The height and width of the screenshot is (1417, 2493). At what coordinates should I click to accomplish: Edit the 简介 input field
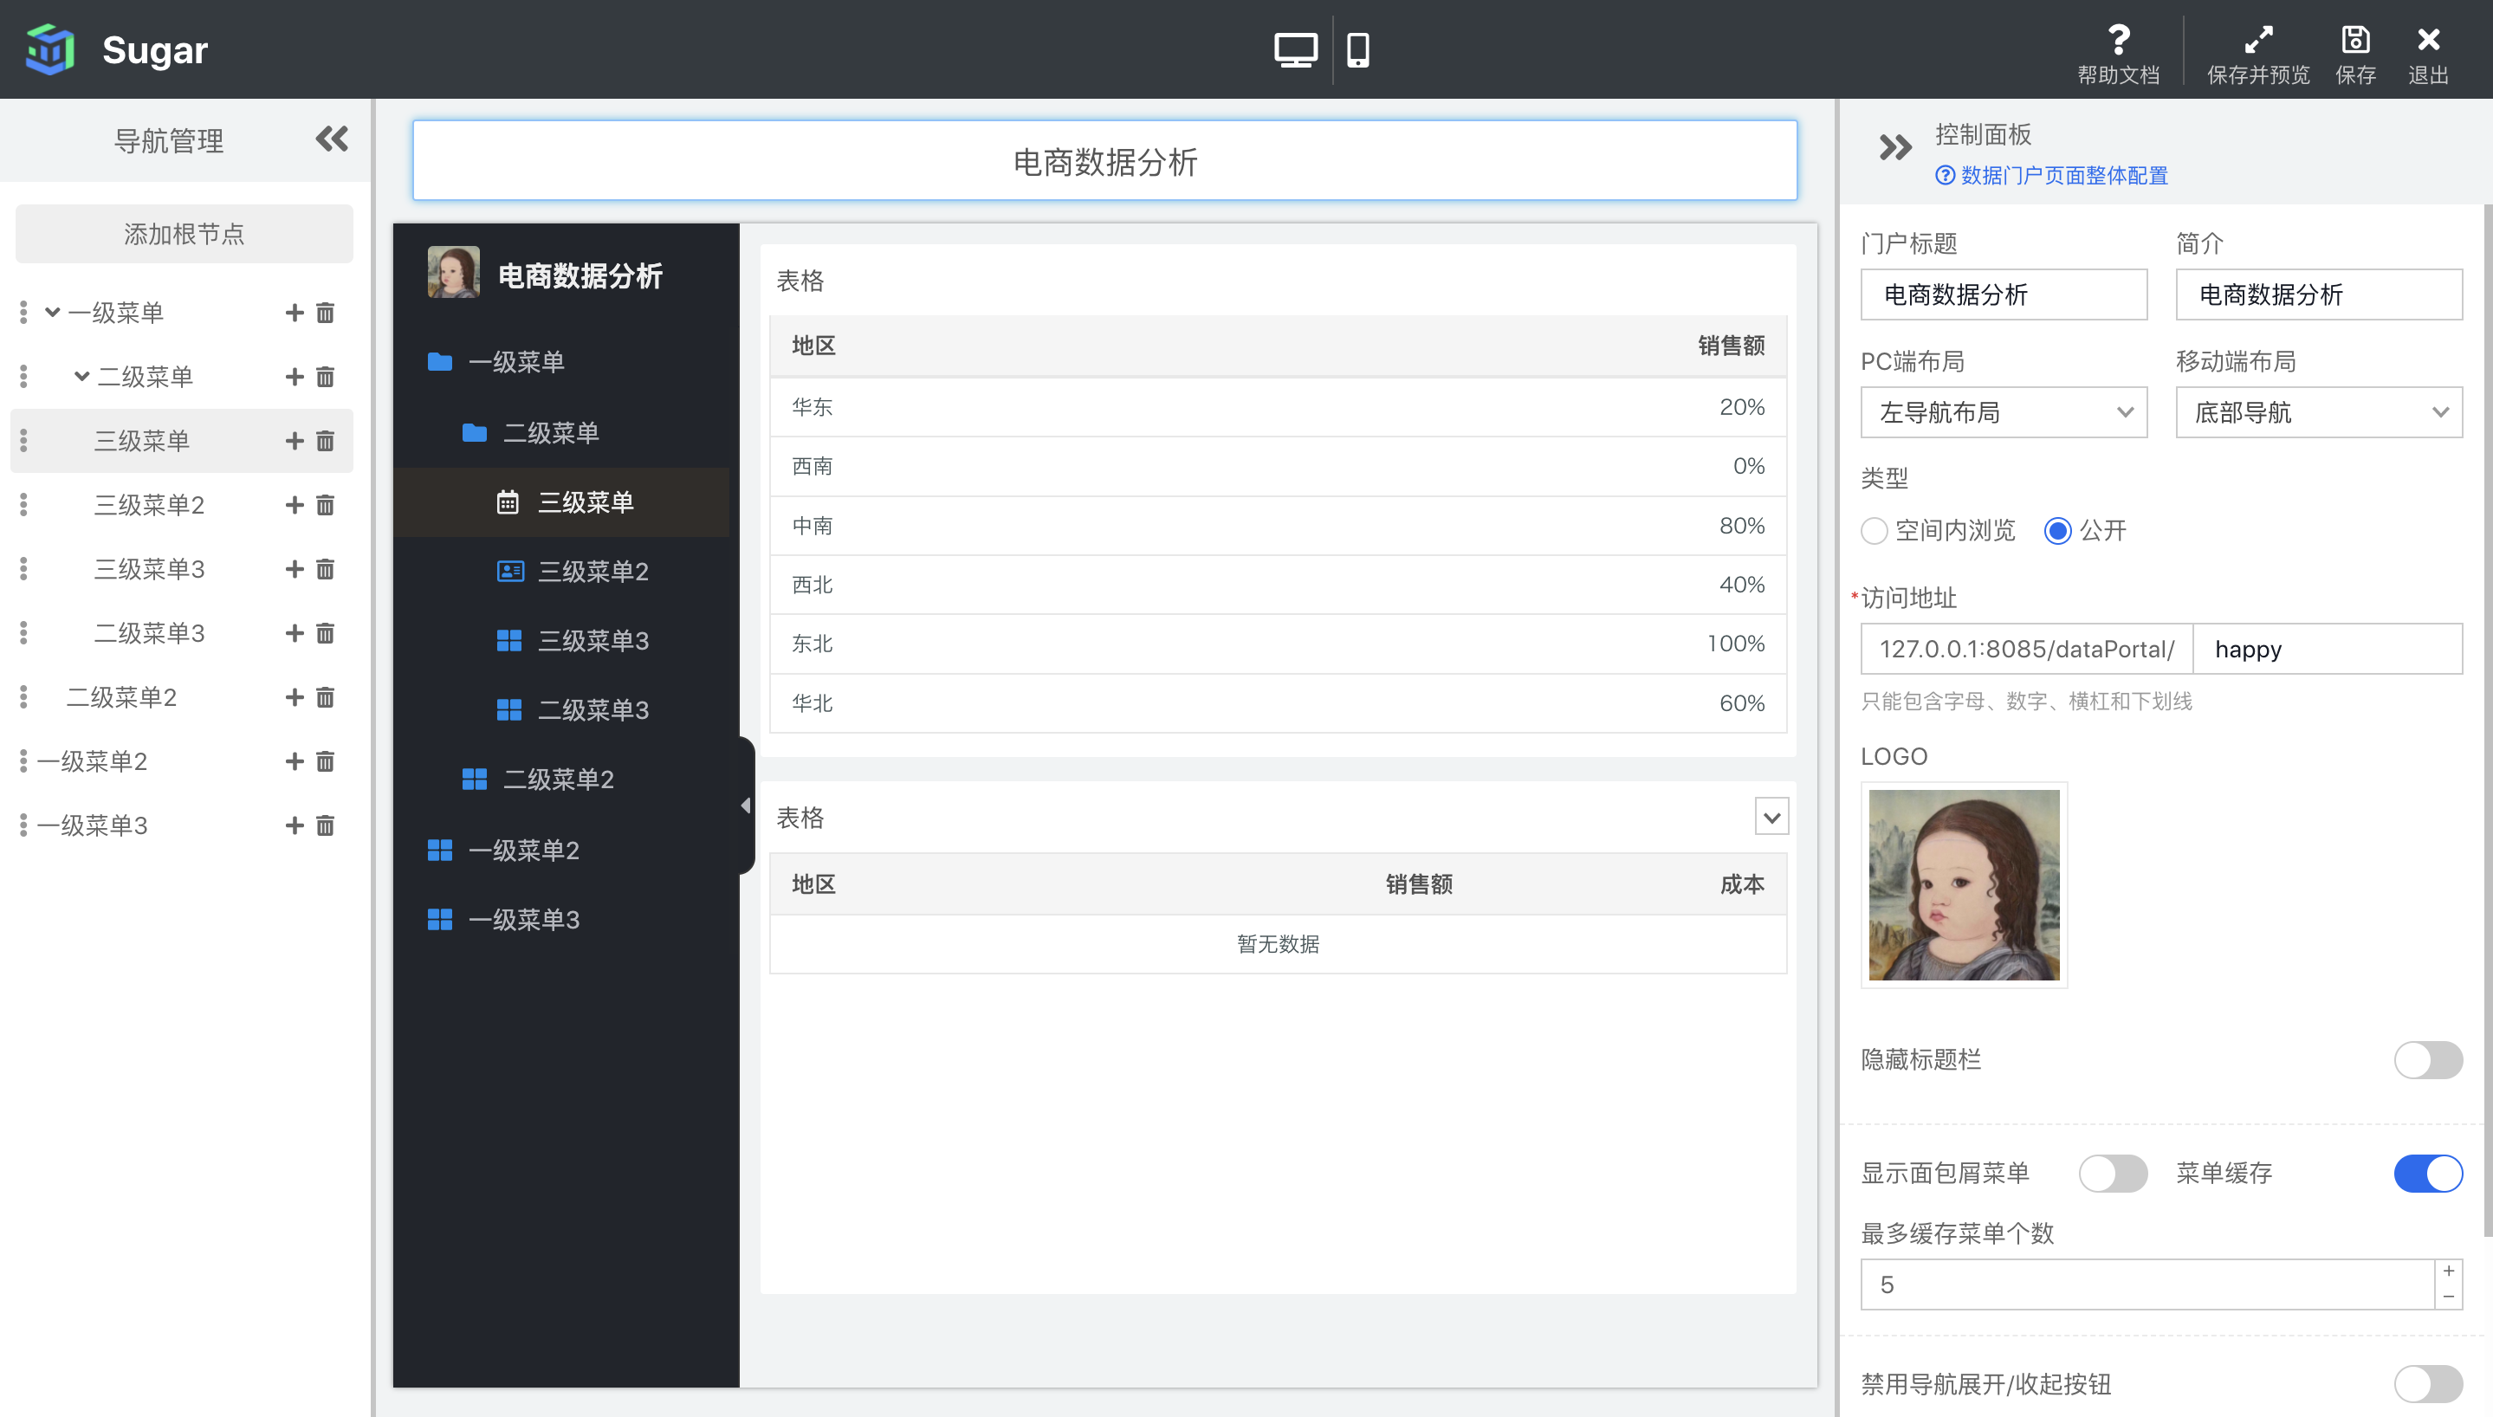(2318, 294)
